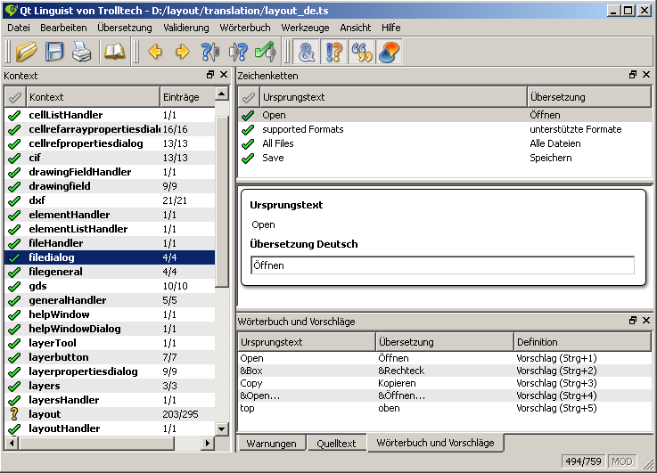Float the Kontext panel with its undock icon
The width and height of the screenshot is (657, 473).
click(x=210, y=76)
